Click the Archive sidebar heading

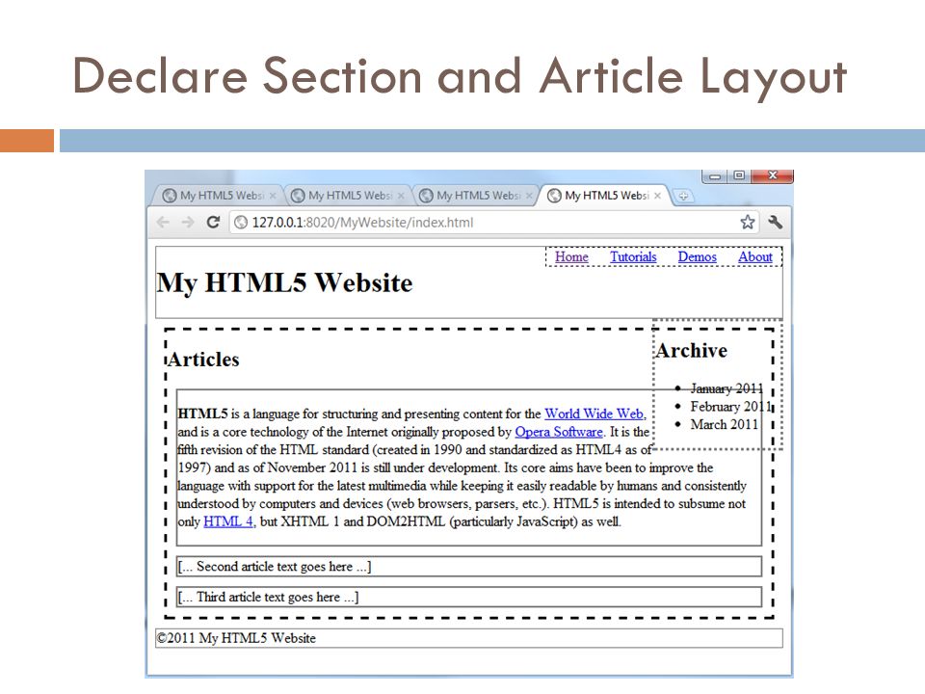(692, 351)
